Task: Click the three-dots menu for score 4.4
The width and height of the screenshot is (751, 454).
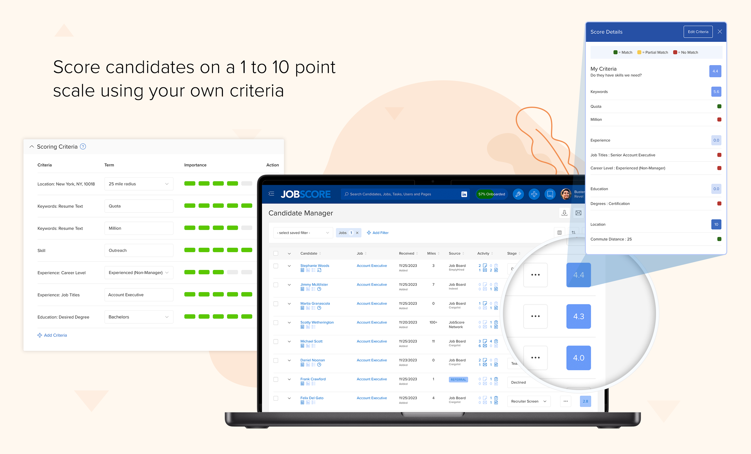Action: pyautogui.click(x=535, y=274)
